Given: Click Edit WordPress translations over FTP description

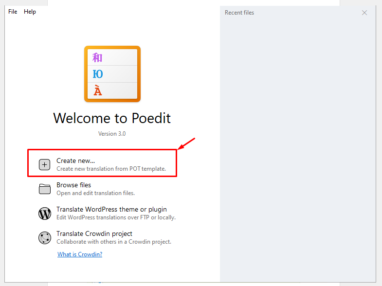Looking at the screenshot, I should coord(116,217).
